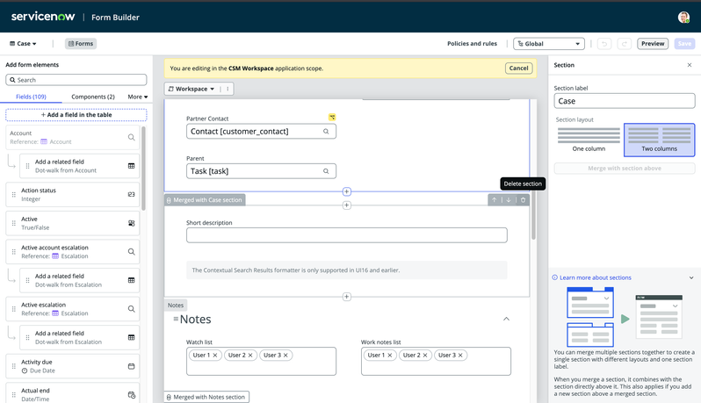Click the Short description input field
Screen dimensions: 701x403
tap(346, 235)
